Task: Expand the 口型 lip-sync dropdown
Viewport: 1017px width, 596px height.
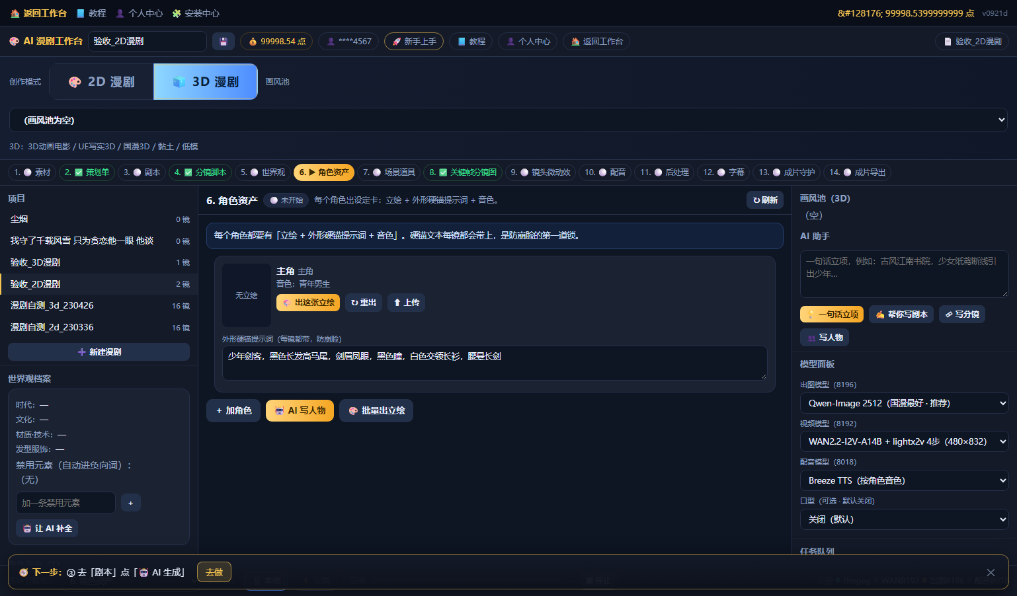Action: [x=904, y=519]
